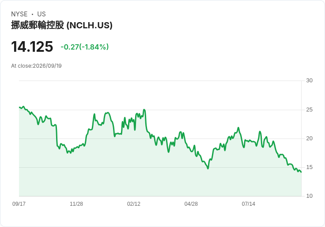The width and height of the screenshot is (325, 227).
Task: Click the US market label
Action: point(42,14)
